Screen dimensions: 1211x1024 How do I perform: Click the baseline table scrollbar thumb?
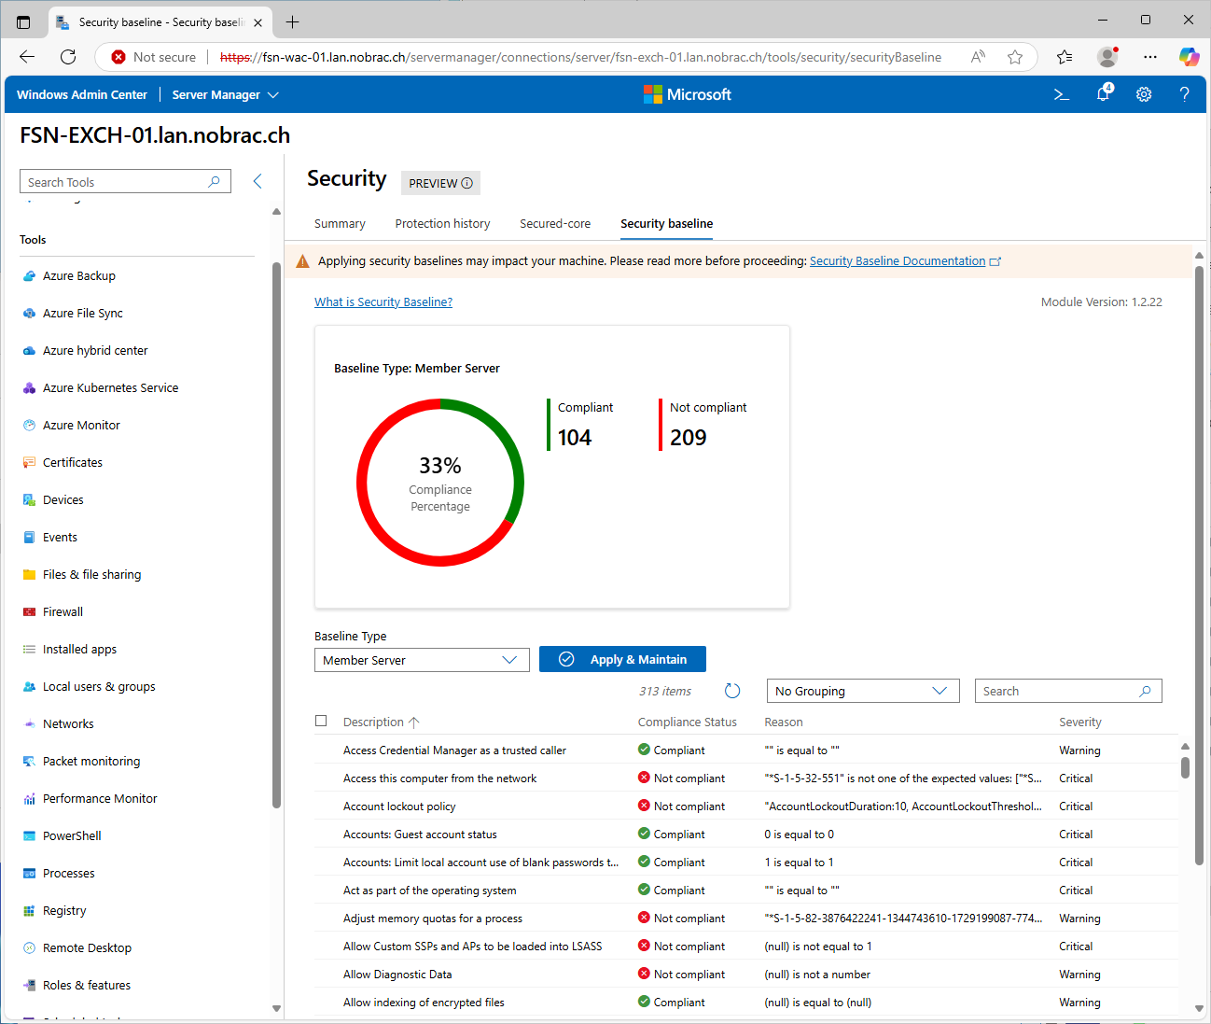pos(1185,766)
